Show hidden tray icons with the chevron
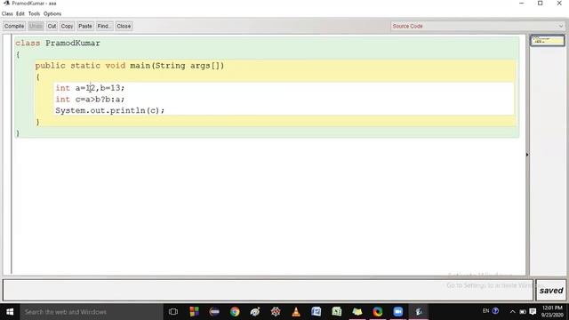 512,312
